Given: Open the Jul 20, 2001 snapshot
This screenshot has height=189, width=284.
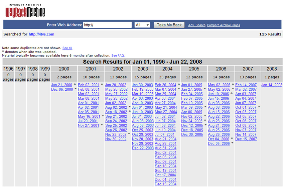Looking at the screenshot, I should 88,121.
